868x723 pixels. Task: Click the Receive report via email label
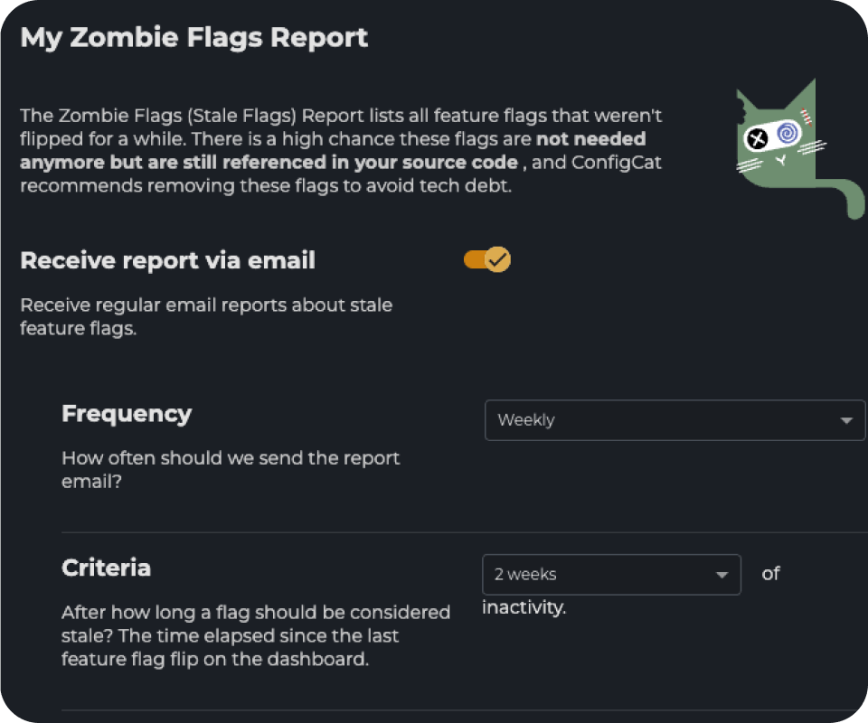[168, 260]
